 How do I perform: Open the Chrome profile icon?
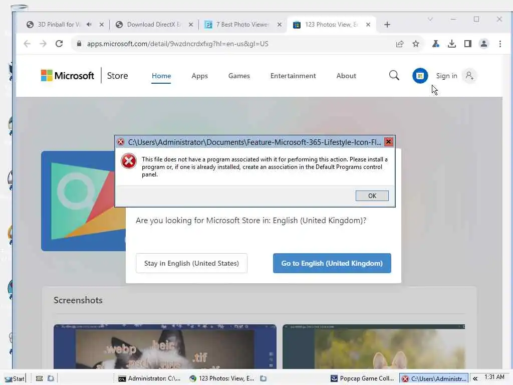pyautogui.click(x=483, y=44)
